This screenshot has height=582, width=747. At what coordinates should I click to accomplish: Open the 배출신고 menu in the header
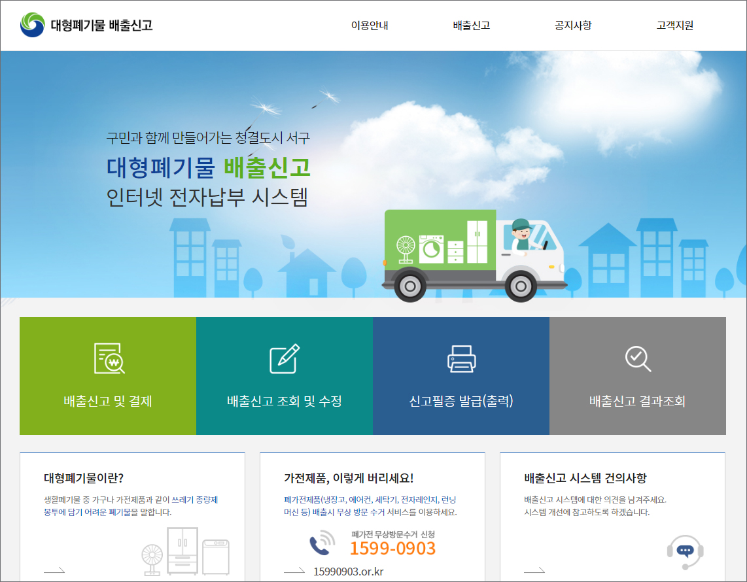point(471,26)
